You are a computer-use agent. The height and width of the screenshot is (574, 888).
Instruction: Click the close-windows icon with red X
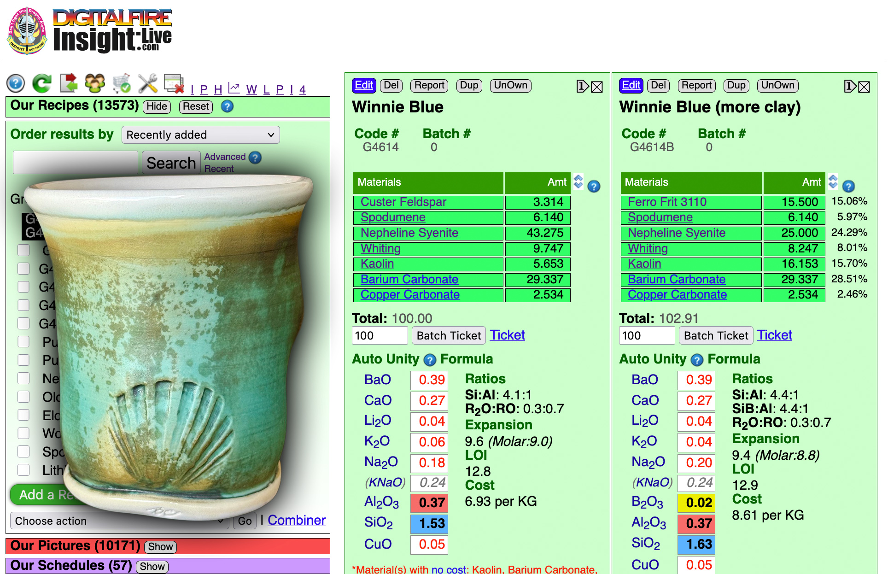click(x=174, y=83)
